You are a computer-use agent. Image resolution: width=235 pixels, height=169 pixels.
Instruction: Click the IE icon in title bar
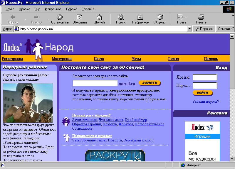coord(3,3)
